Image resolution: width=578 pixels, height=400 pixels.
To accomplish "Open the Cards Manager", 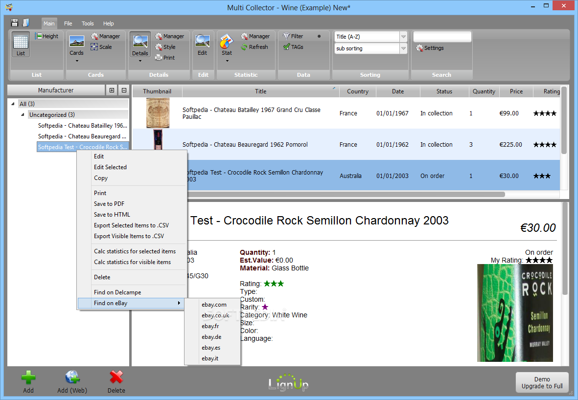I will [x=106, y=36].
